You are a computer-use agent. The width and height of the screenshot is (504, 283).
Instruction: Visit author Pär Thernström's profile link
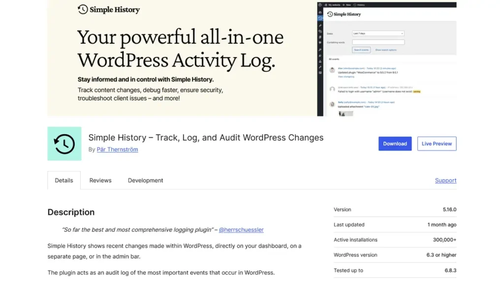click(x=117, y=149)
